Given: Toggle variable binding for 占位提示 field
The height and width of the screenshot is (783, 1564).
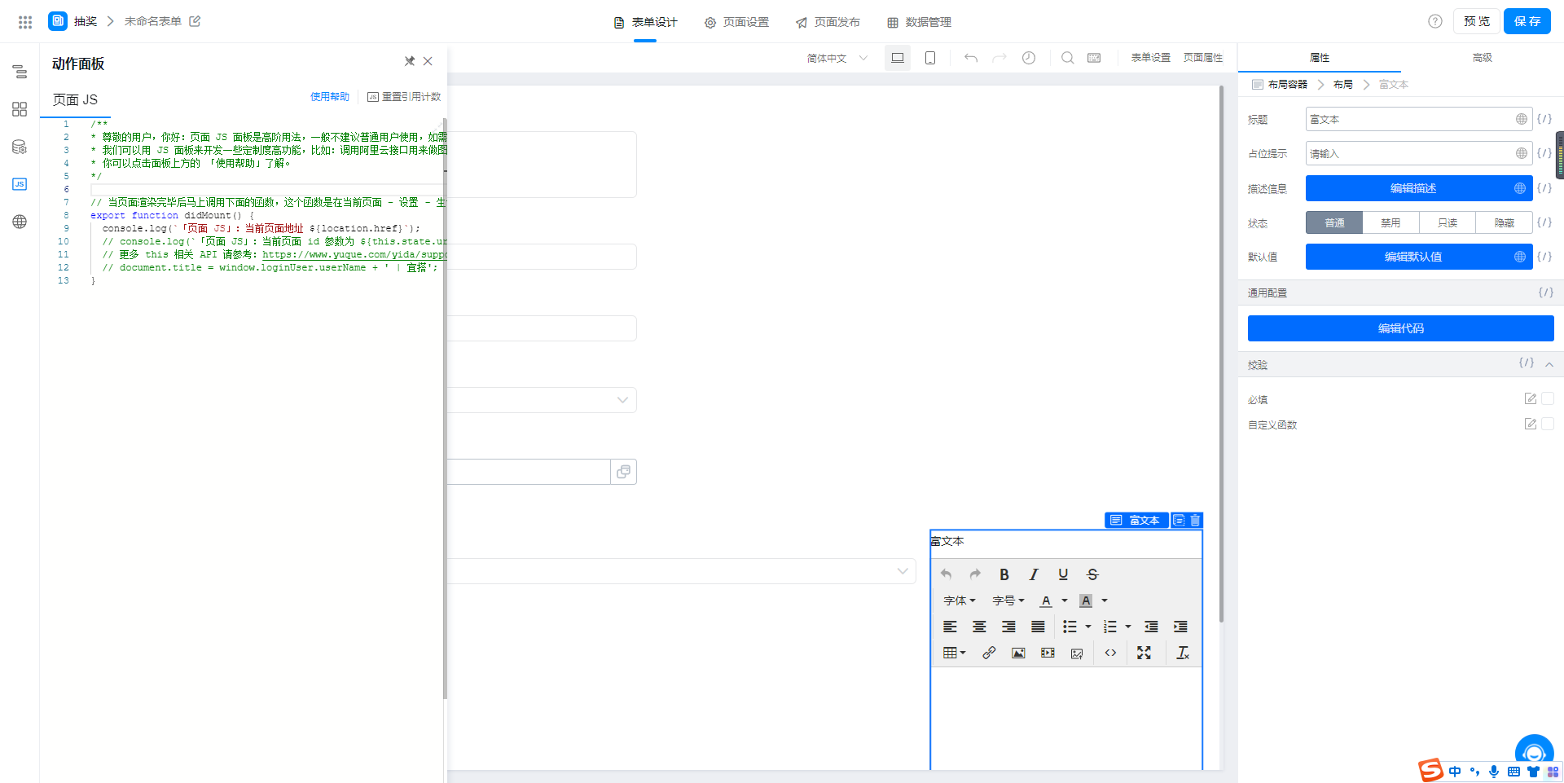Looking at the screenshot, I should (1544, 153).
